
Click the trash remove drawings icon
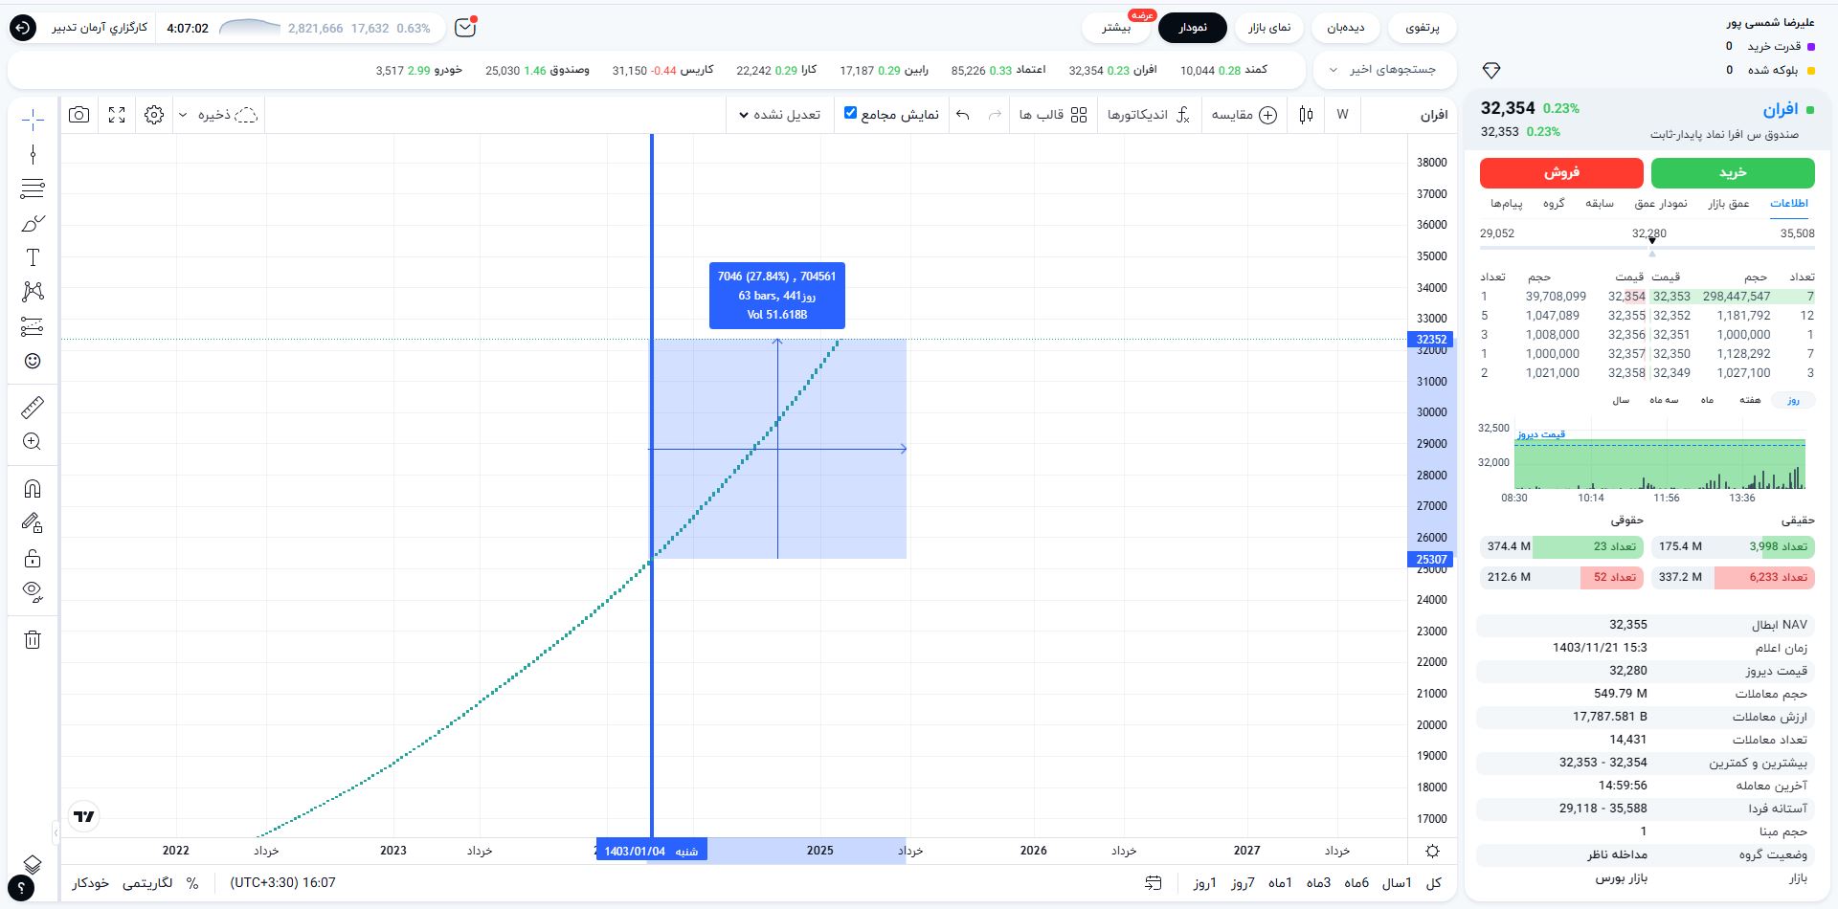coord(33,639)
